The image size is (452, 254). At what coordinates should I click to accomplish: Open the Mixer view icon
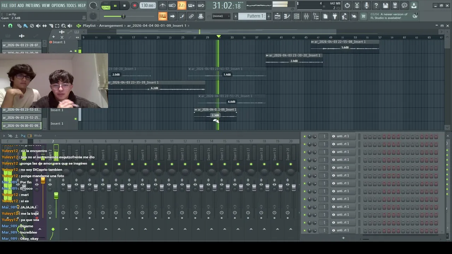tap(306, 16)
